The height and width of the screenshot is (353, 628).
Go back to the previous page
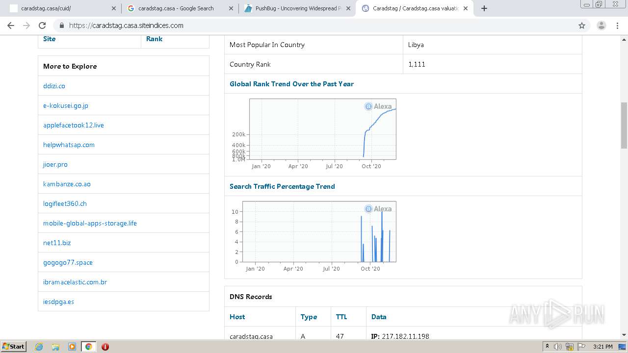pyautogui.click(x=11, y=25)
